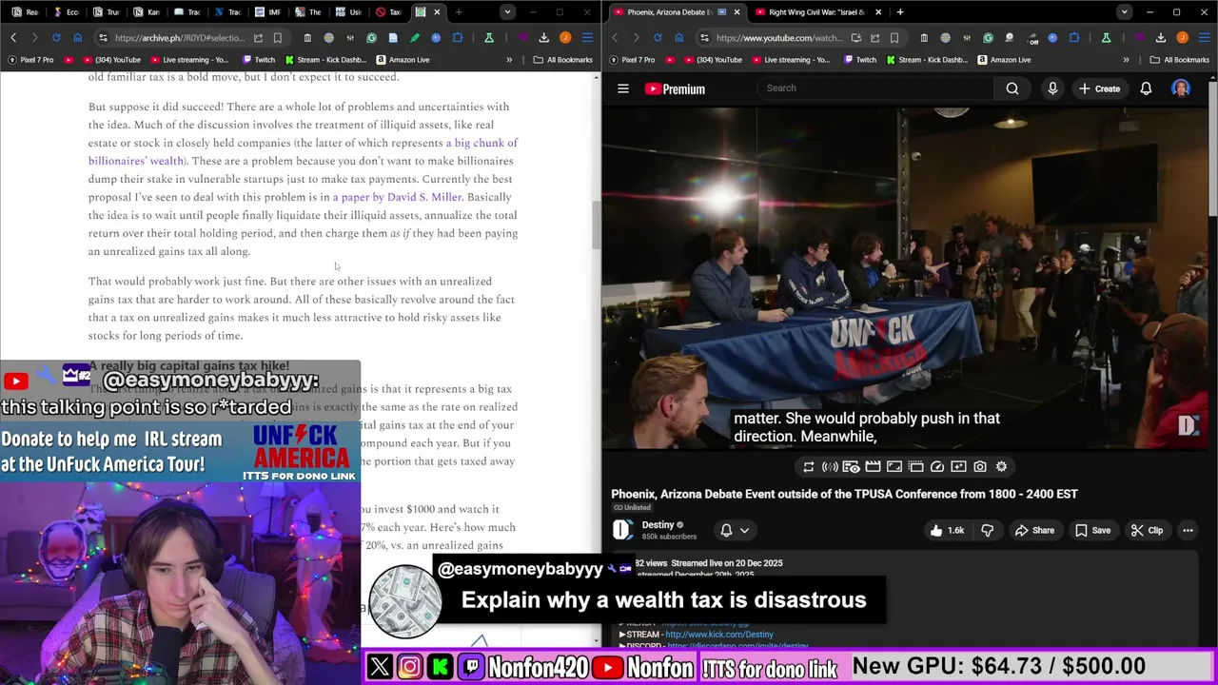Viewport: 1218px width, 685px height.
Task: Expand hidden bookmarks chevron in YouTube window
Action: pyautogui.click(x=1126, y=60)
